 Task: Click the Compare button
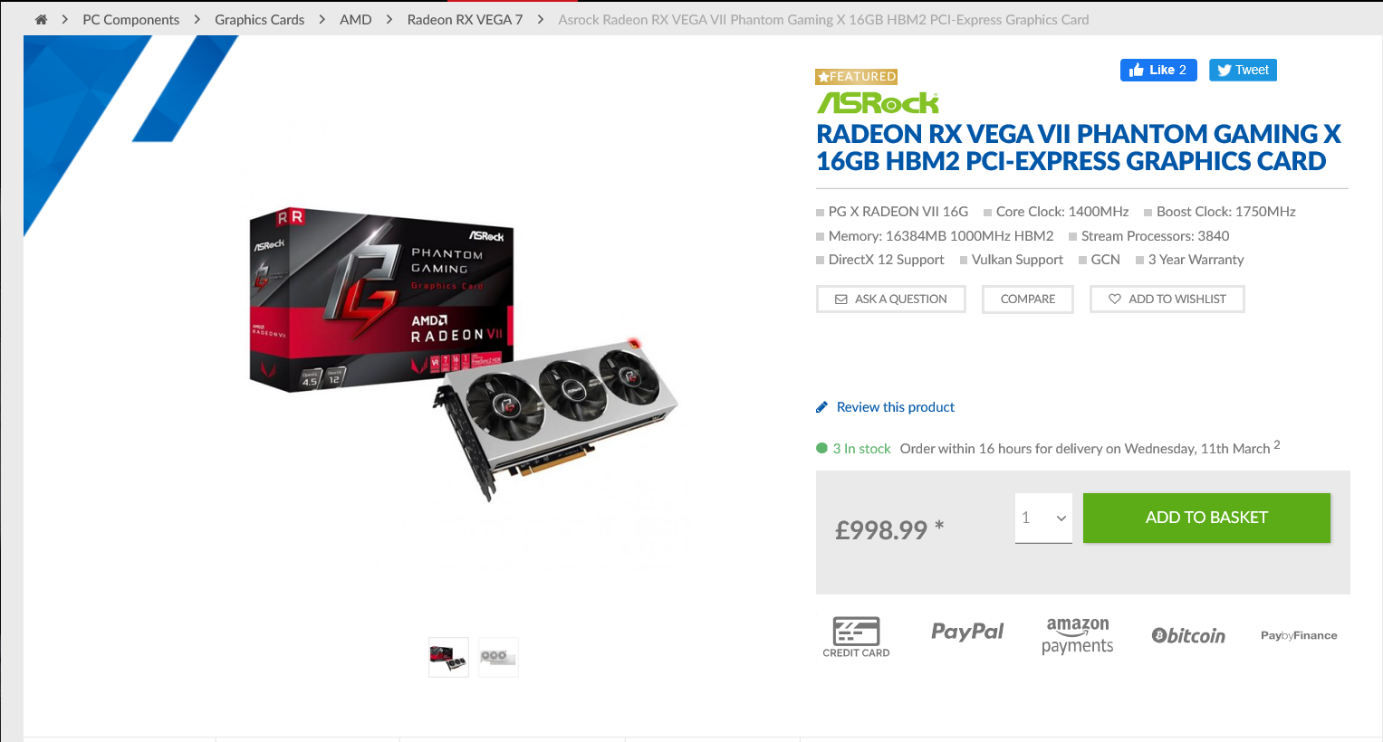point(1028,299)
